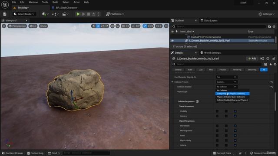Switch to the World Settings tab
This screenshot has height=156, width=278.
(x=210, y=53)
